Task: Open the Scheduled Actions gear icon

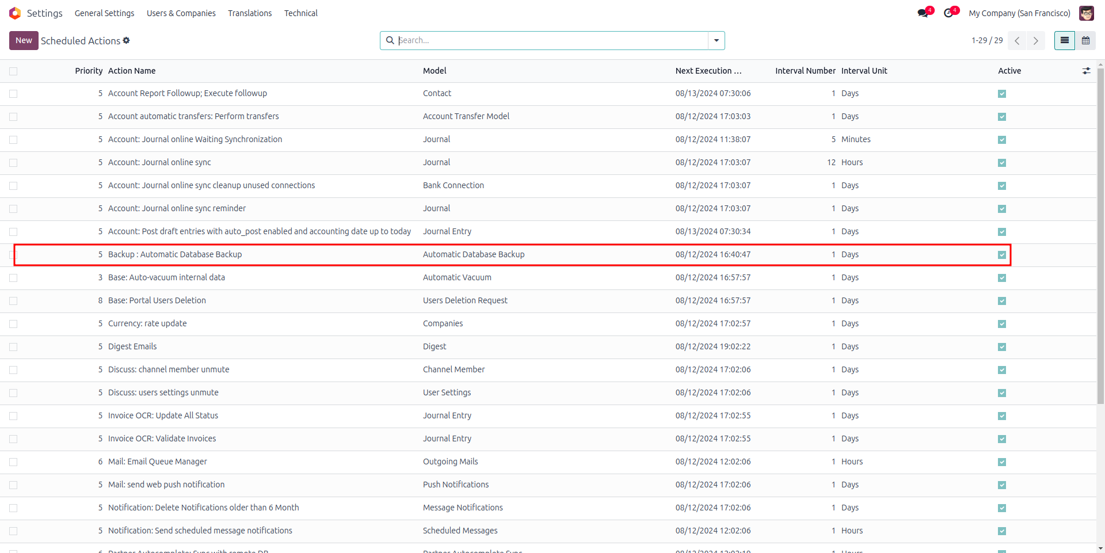Action: coord(127,40)
